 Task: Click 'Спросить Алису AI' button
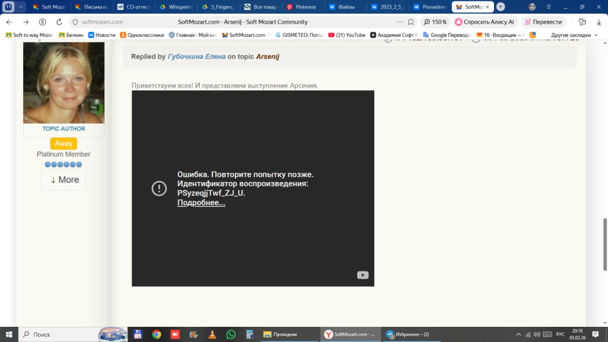[484, 22]
